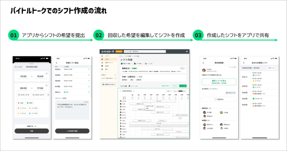Go to the next day after 2026年1月1日
This screenshot has height=151, width=287.
pyautogui.click(x=134, y=91)
